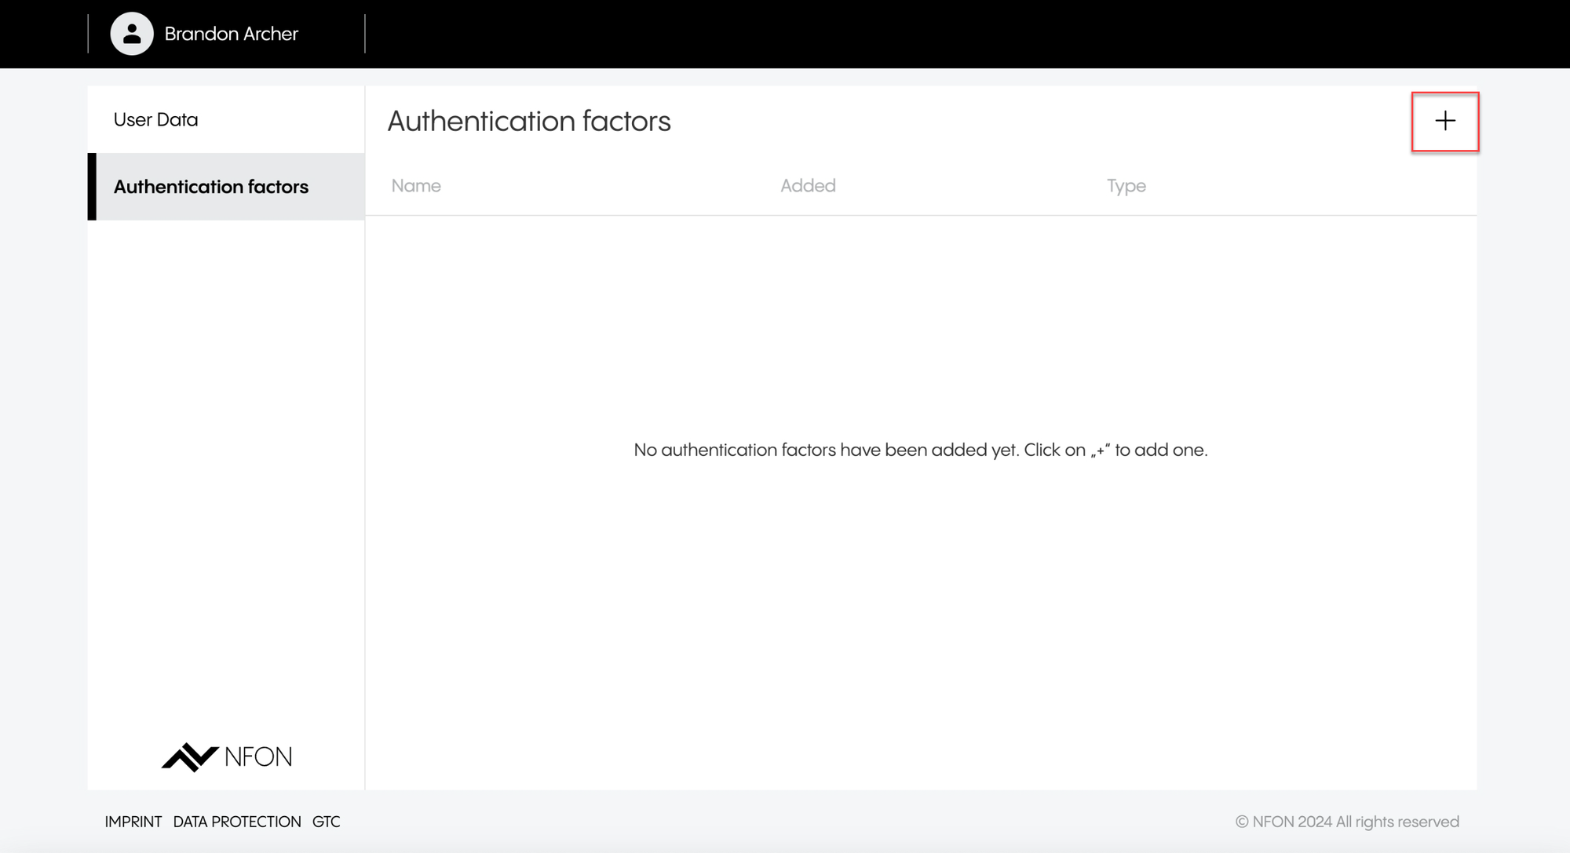Image resolution: width=1570 pixels, height=853 pixels.
Task: Open the IMPRINT footer link
Action: 133,822
